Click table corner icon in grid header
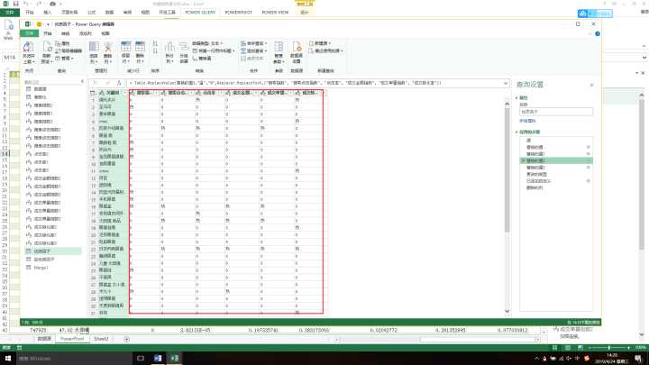 (93, 93)
